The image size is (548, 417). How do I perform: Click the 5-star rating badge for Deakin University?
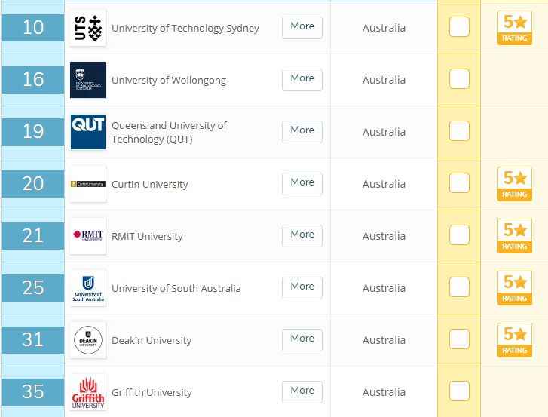[x=515, y=340]
